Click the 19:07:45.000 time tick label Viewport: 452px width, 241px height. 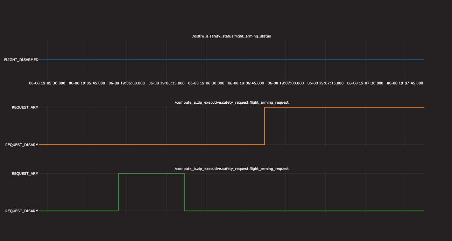coord(405,83)
